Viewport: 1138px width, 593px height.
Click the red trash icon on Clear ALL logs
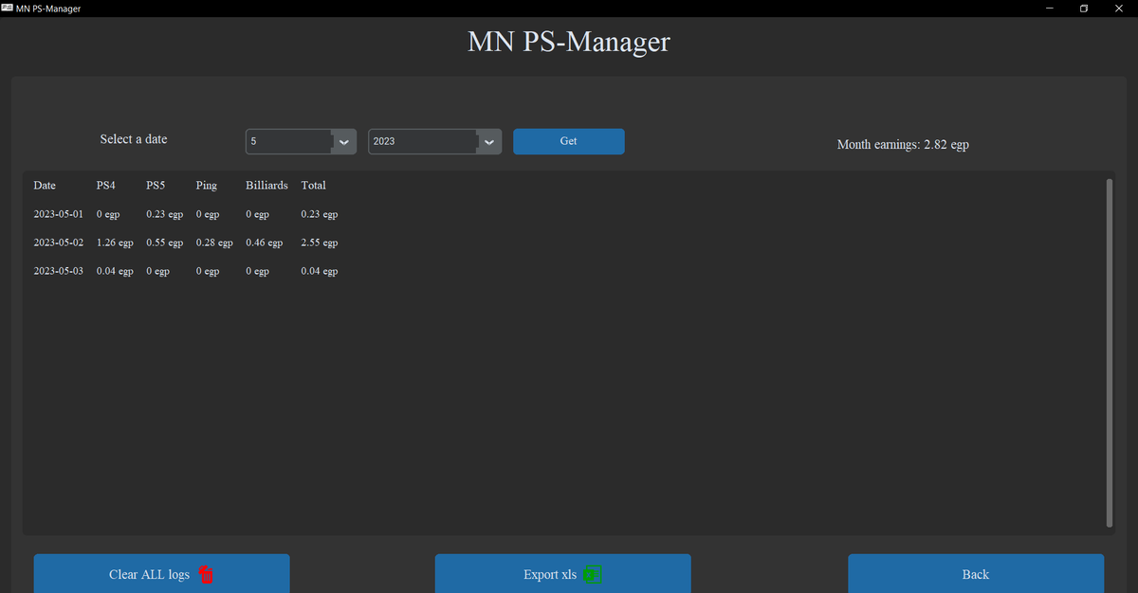206,574
